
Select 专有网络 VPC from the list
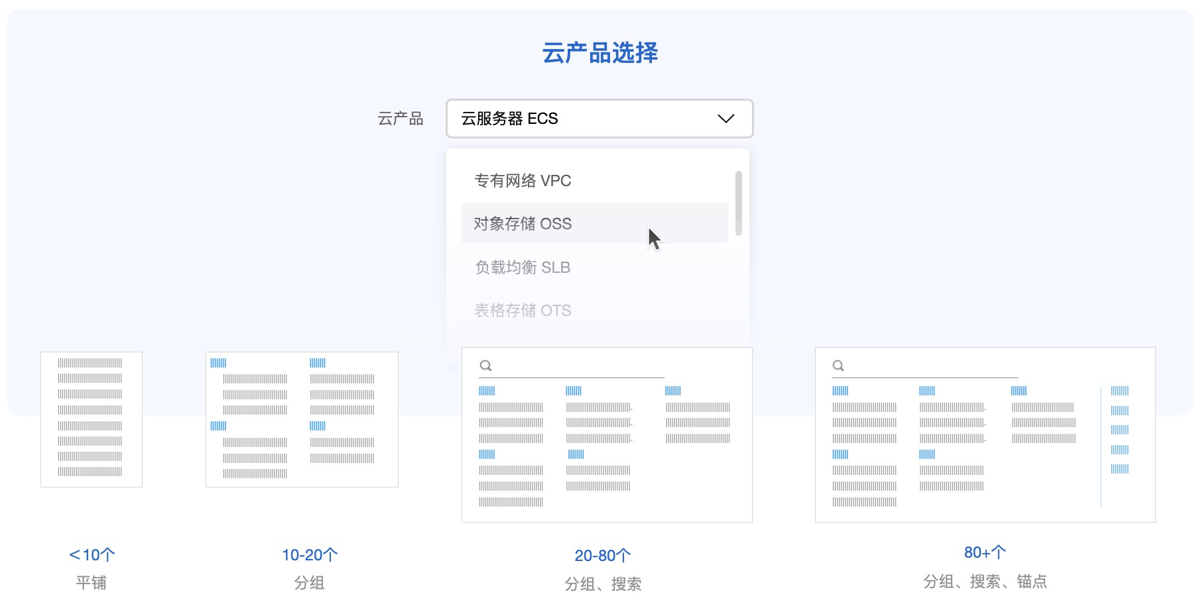tap(523, 181)
